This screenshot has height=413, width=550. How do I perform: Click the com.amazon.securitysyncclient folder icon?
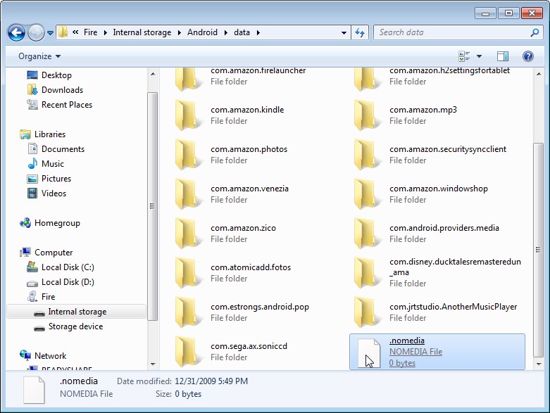(367, 155)
